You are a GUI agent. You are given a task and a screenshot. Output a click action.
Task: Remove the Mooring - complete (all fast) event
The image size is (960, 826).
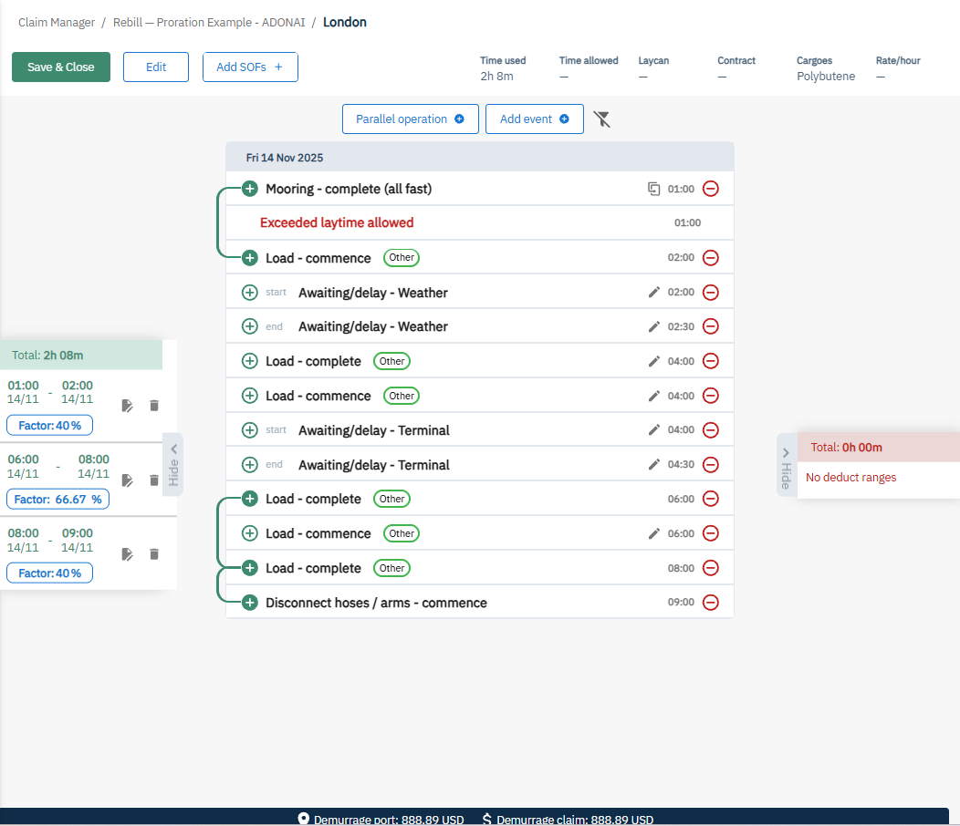click(710, 189)
